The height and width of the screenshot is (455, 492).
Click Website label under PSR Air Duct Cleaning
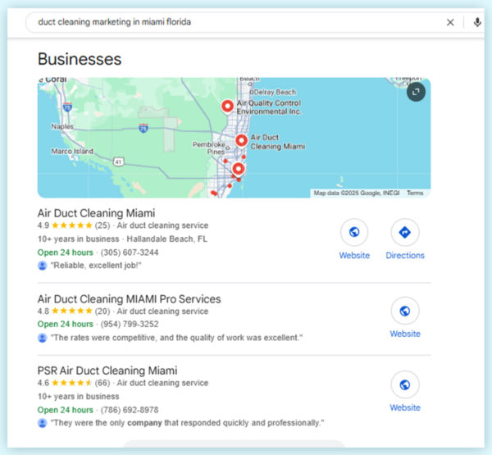coord(405,407)
